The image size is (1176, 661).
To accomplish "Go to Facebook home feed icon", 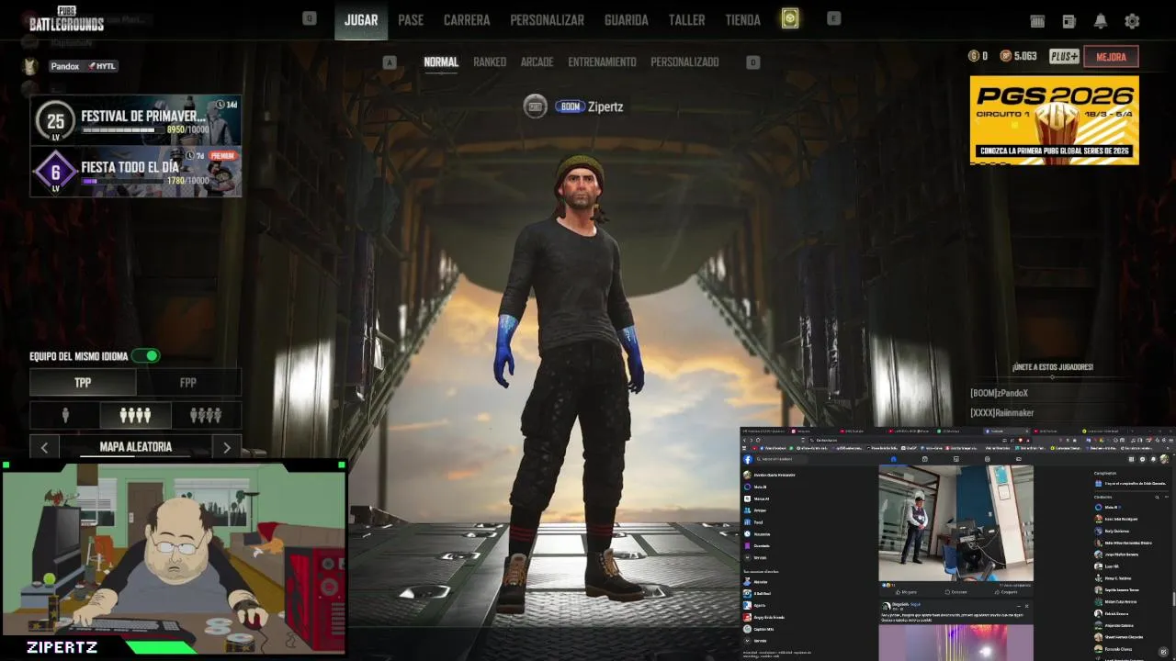I will coord(893,459).
